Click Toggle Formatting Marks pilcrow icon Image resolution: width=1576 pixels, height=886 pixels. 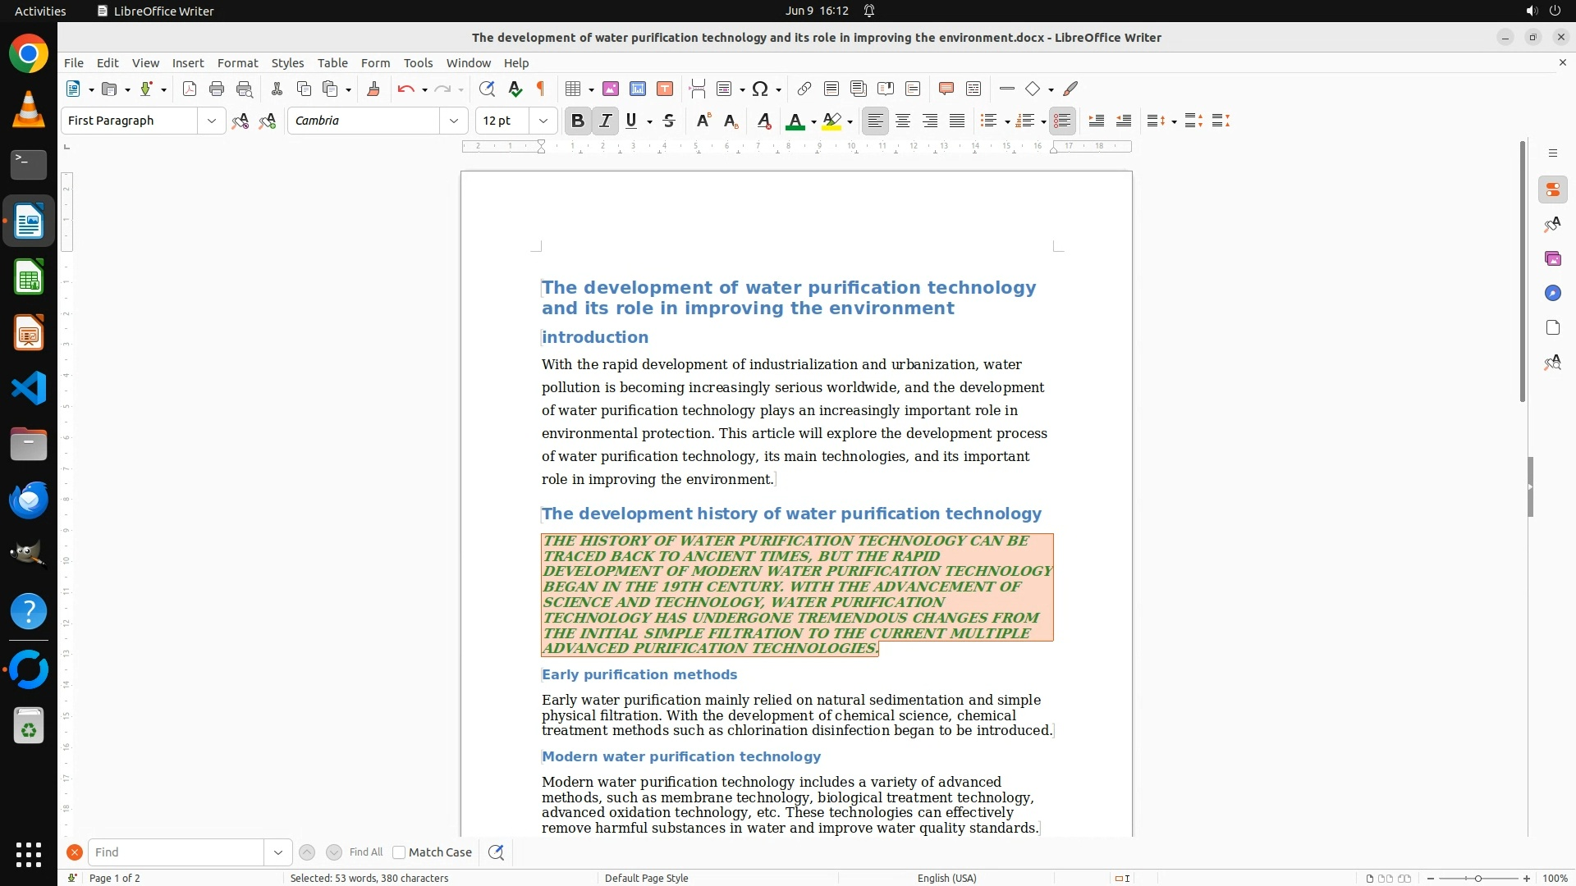[541, 89]
